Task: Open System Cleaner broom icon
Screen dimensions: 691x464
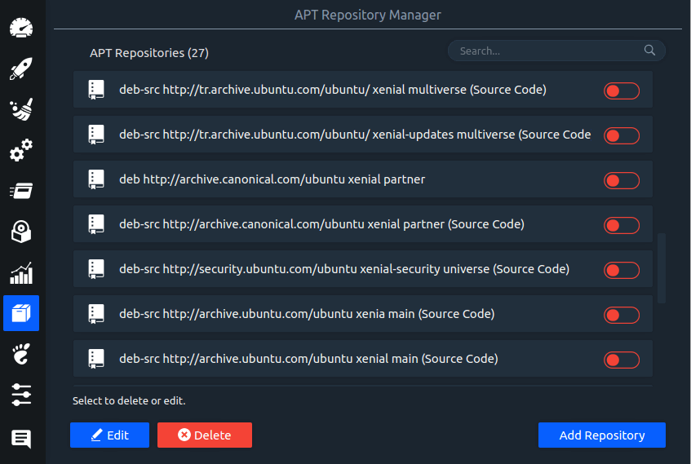Action: click(x=21, y=109)
